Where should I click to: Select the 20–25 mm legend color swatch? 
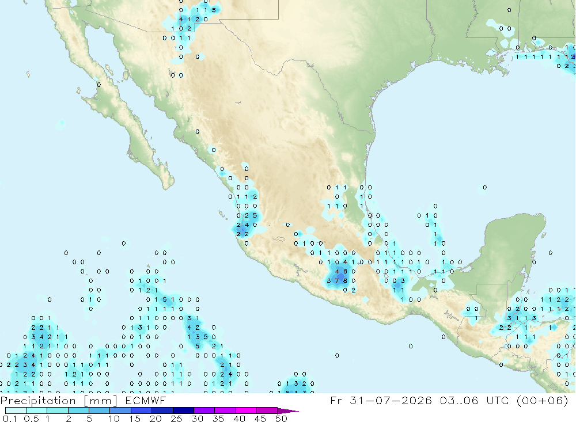coord(162,410)
